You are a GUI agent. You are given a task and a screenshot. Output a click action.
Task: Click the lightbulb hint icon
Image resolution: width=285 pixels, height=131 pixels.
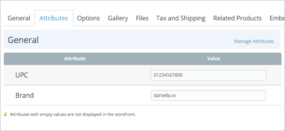[5, 114]
